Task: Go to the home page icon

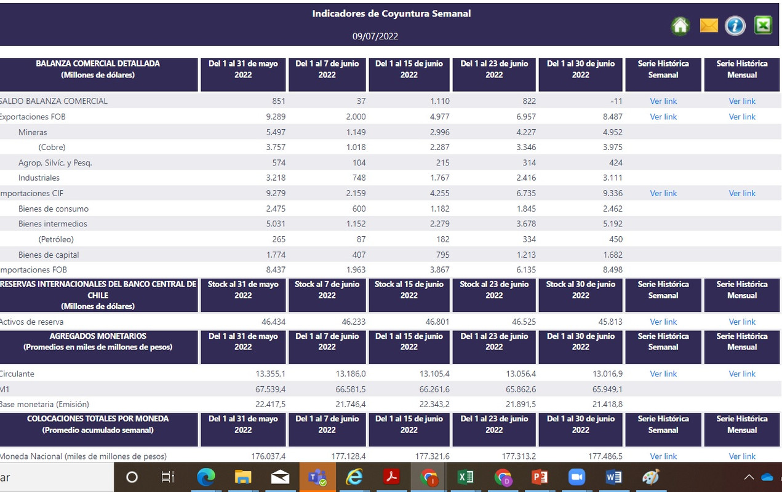Action: (x=680, y=26)
